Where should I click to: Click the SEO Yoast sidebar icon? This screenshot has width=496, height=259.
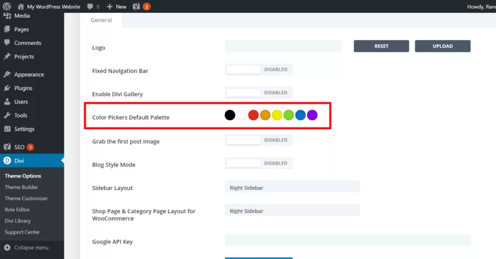click(7, 147)
